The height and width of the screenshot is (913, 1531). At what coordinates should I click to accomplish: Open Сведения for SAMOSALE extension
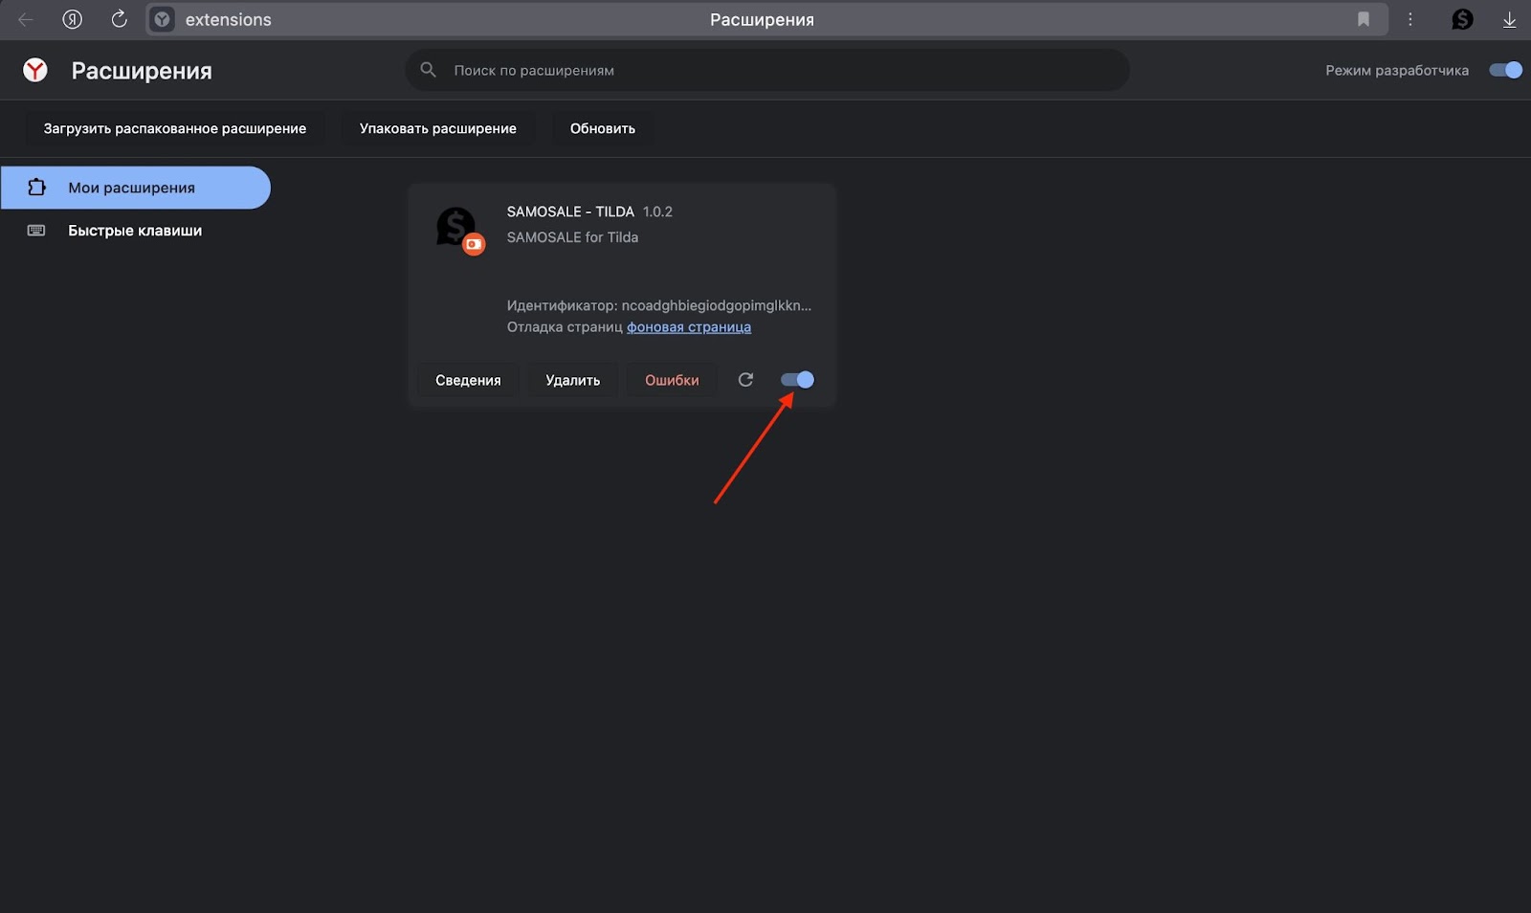pyautogui.click(x=468, y=380)
